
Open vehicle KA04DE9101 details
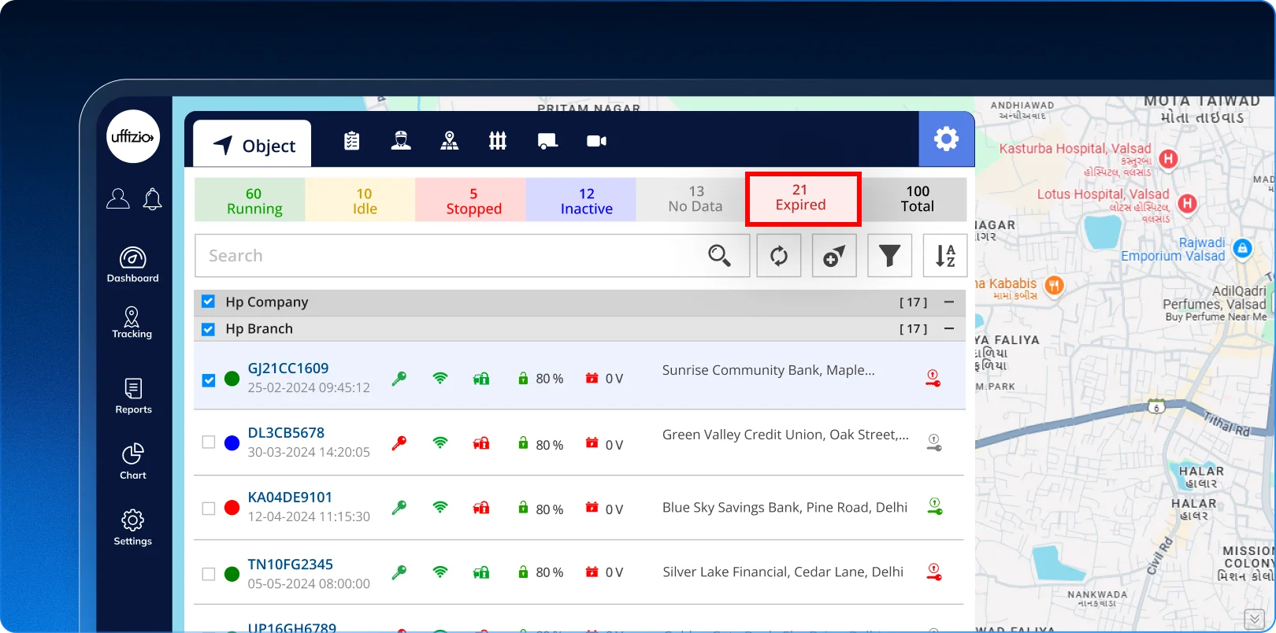point(290,498)
